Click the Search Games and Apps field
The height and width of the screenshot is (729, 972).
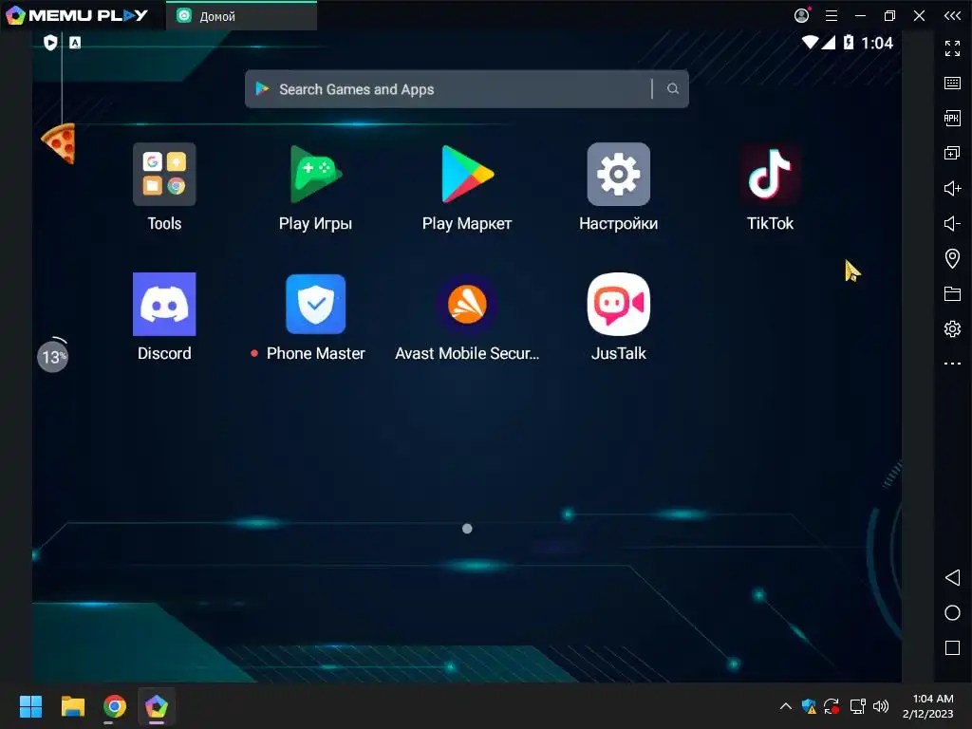(x=466, y=89)
